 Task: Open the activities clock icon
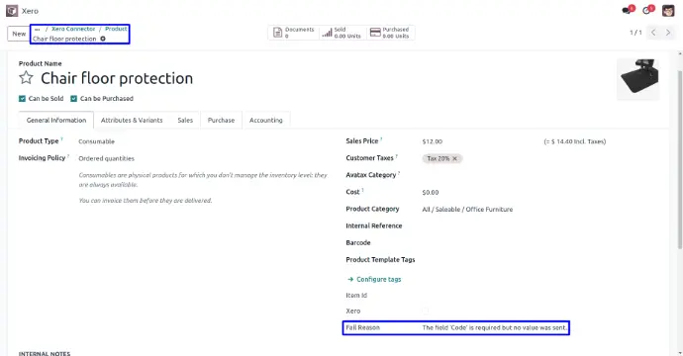[x=647, y=10]
